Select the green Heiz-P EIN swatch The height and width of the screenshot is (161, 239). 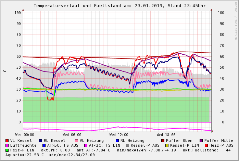7,150
